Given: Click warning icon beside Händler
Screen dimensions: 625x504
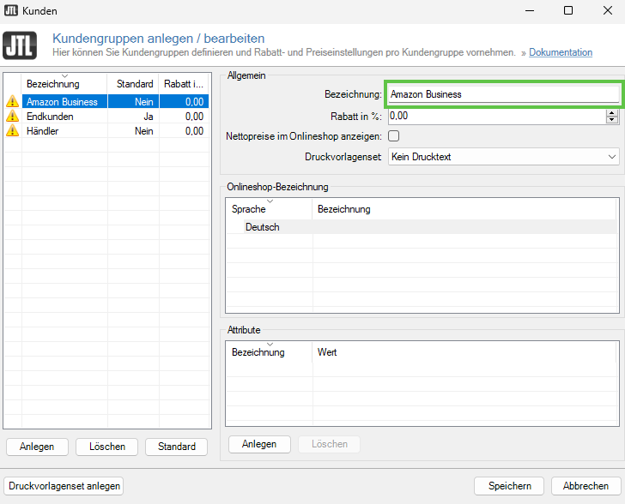Looking at the screenshot, I should coord(12,131).
